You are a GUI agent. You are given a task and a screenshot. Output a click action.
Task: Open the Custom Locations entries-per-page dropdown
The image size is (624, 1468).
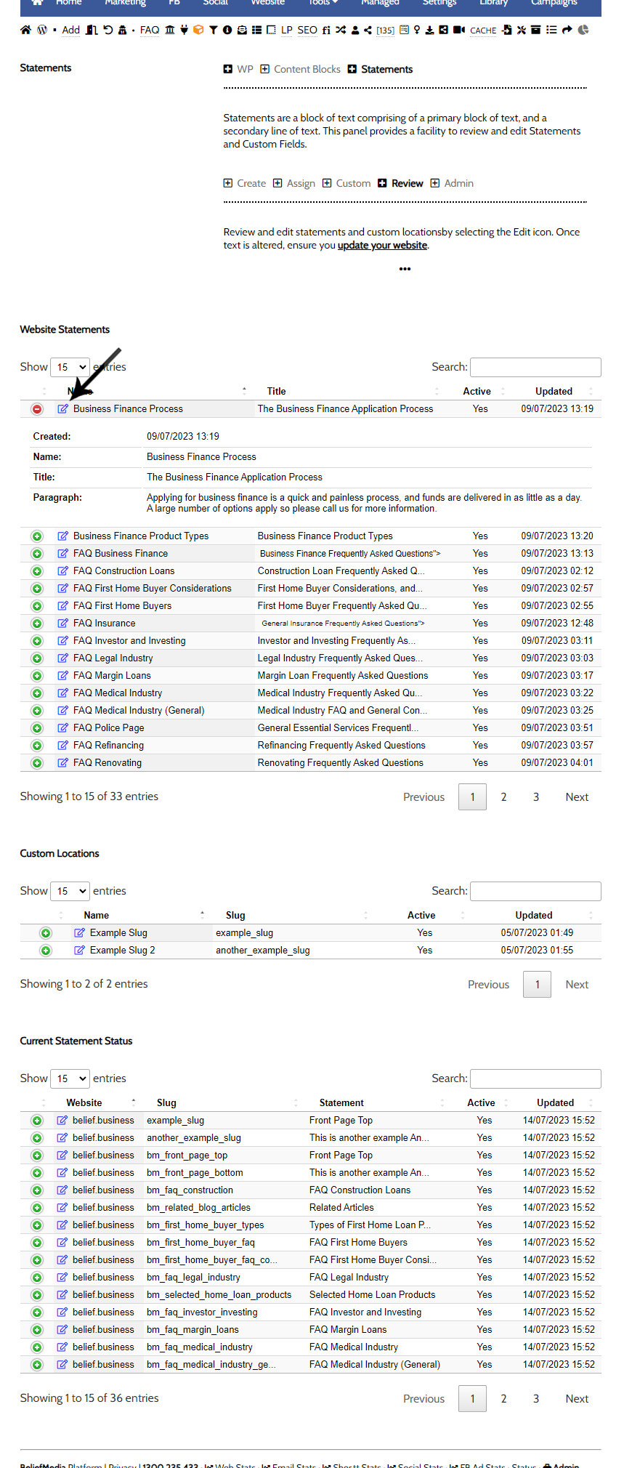pos(70,891)
